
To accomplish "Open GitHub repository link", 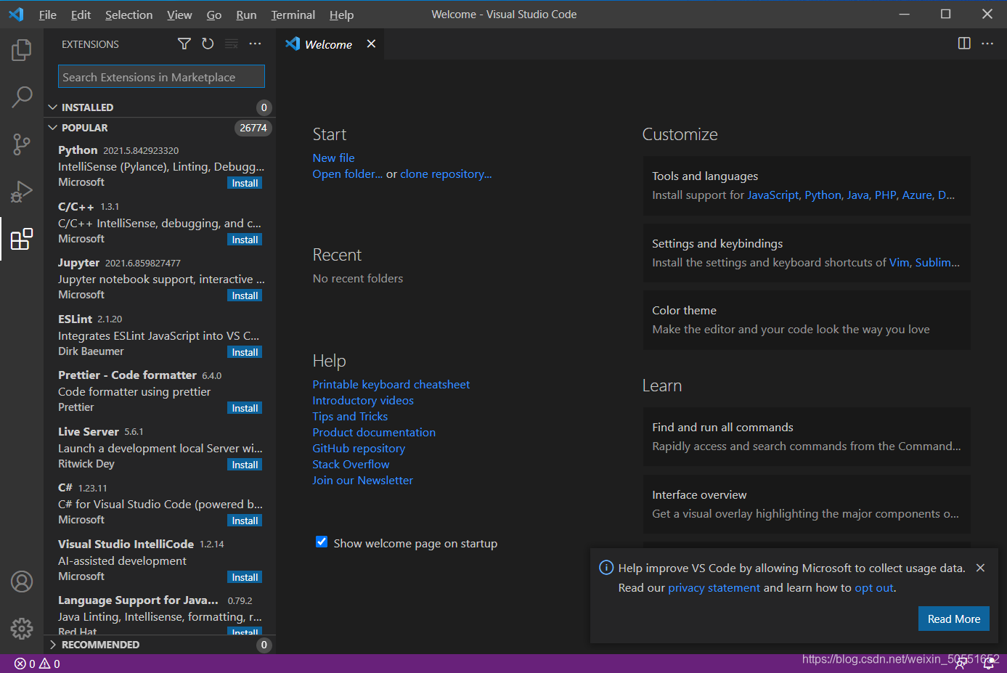I will point(359,448).
